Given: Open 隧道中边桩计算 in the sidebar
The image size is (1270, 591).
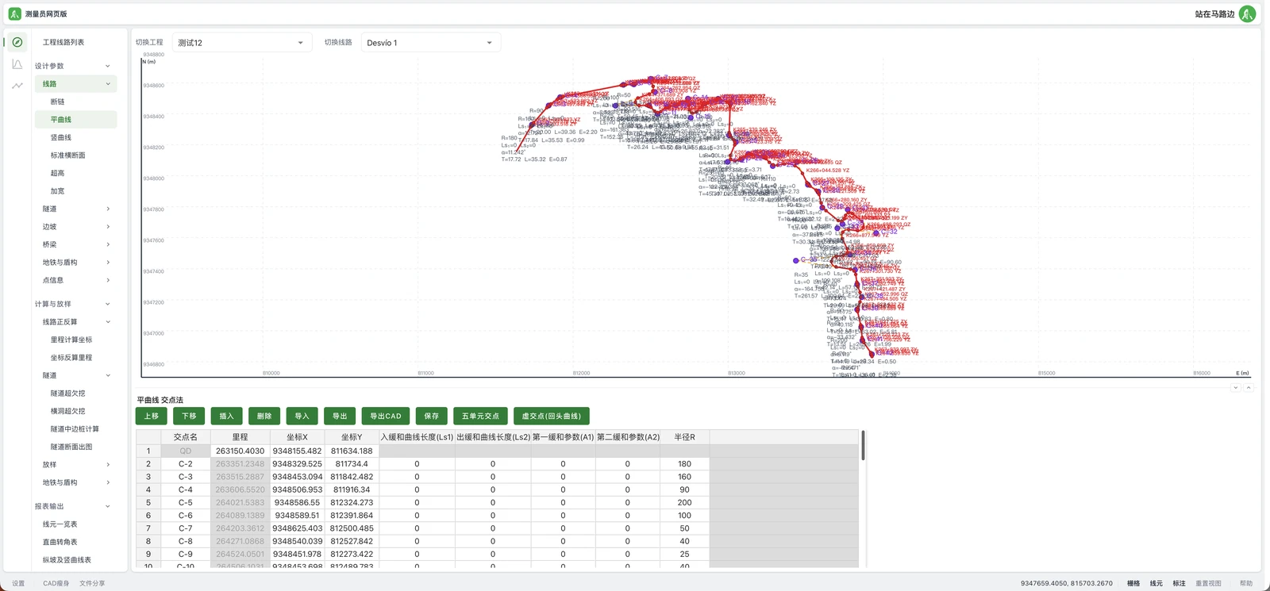Looking at the screenshot, I should point(75,429).
